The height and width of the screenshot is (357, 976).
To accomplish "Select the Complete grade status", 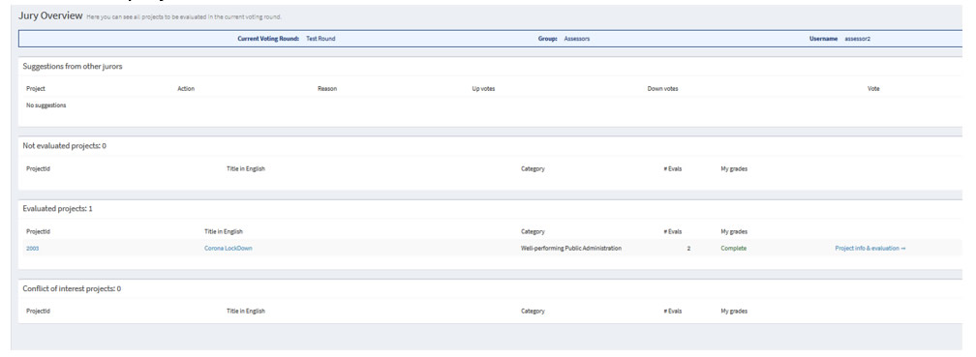I will (733, 248).
